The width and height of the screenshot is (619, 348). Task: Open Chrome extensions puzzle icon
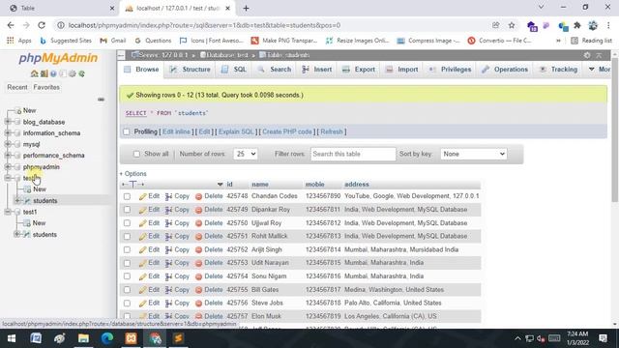577,25
